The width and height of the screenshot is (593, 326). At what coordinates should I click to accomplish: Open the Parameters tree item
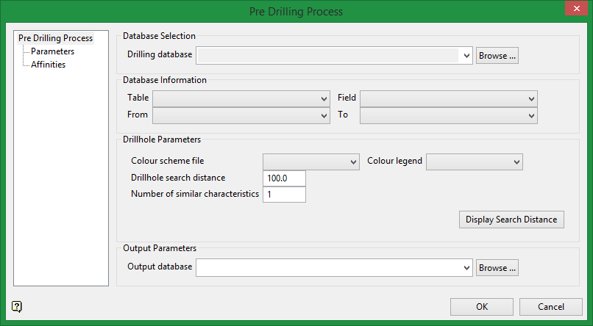click(x=52, y=51)
